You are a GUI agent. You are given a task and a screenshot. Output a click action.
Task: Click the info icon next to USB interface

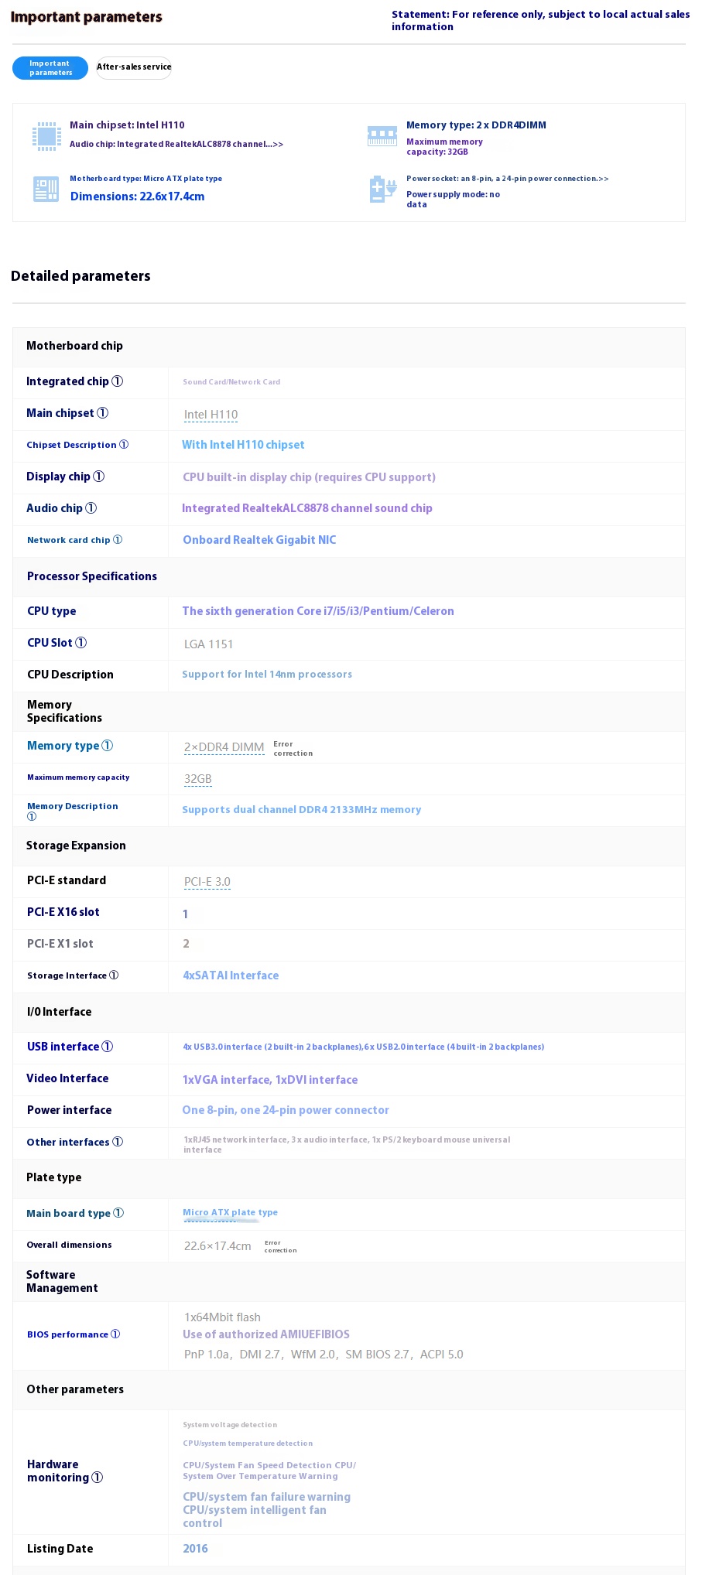[108, 1047]
